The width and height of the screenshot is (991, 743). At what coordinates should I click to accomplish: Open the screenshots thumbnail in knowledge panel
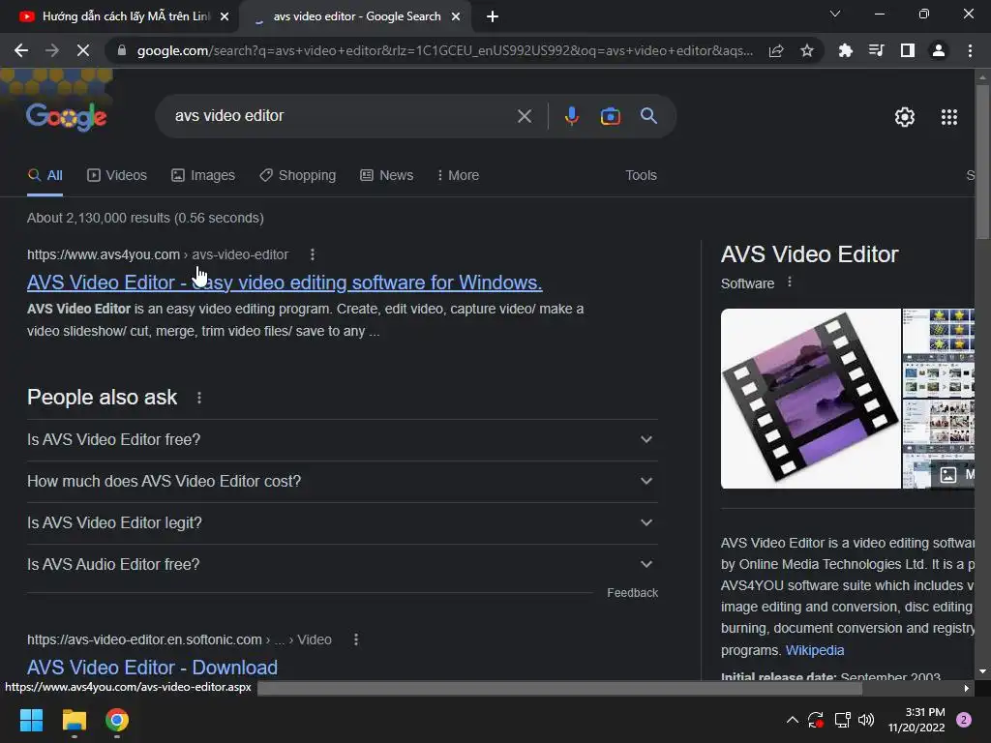click(939, 398)
